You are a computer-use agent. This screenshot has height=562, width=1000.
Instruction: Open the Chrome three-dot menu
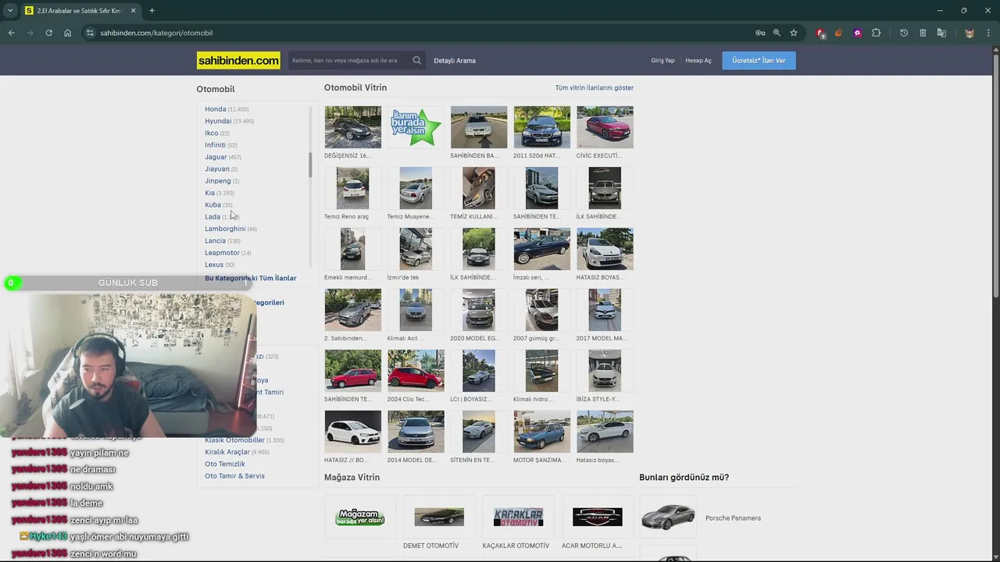click(988, 33)
